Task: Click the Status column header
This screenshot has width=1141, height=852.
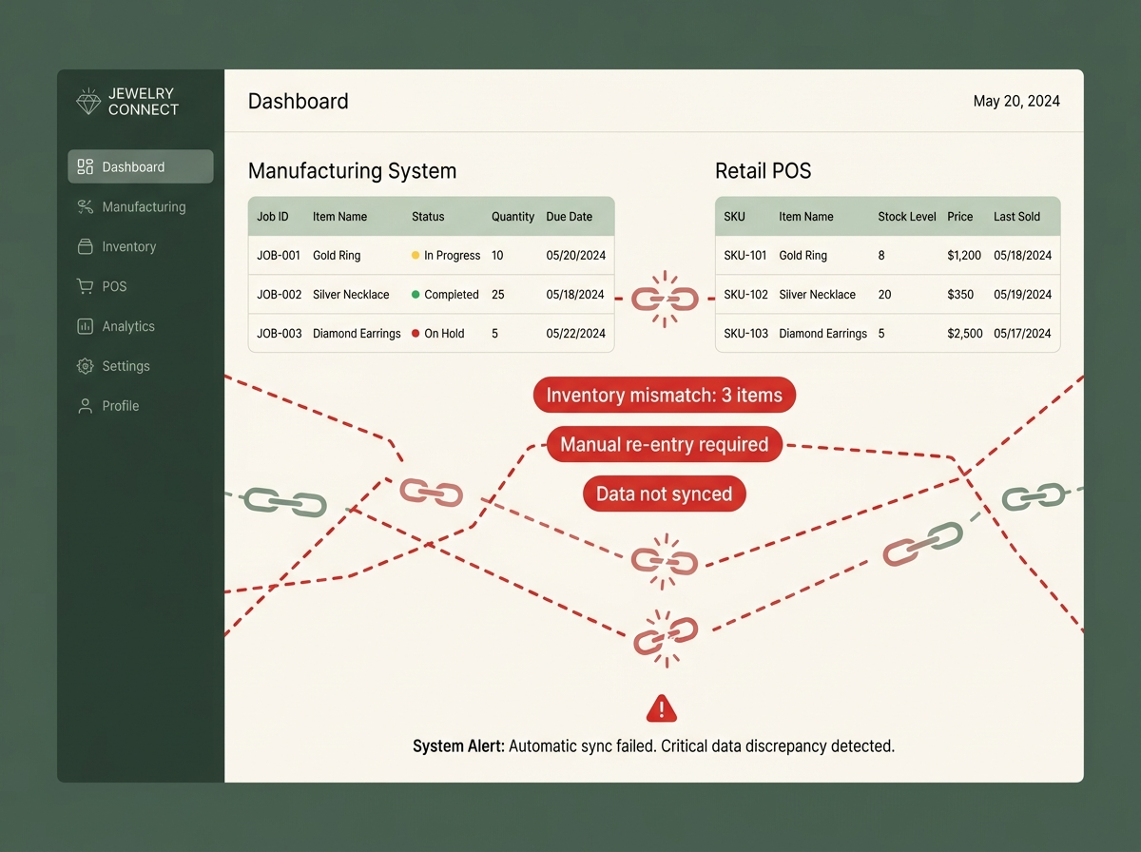Action: [x=428, y=217]
